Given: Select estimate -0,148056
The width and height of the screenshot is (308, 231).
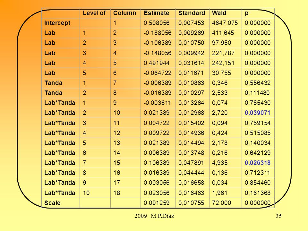Looking at the screenshot, I should [157, 53].
